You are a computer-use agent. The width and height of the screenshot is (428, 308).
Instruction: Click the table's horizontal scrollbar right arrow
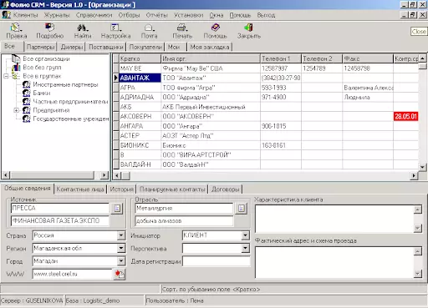(414, 175)
